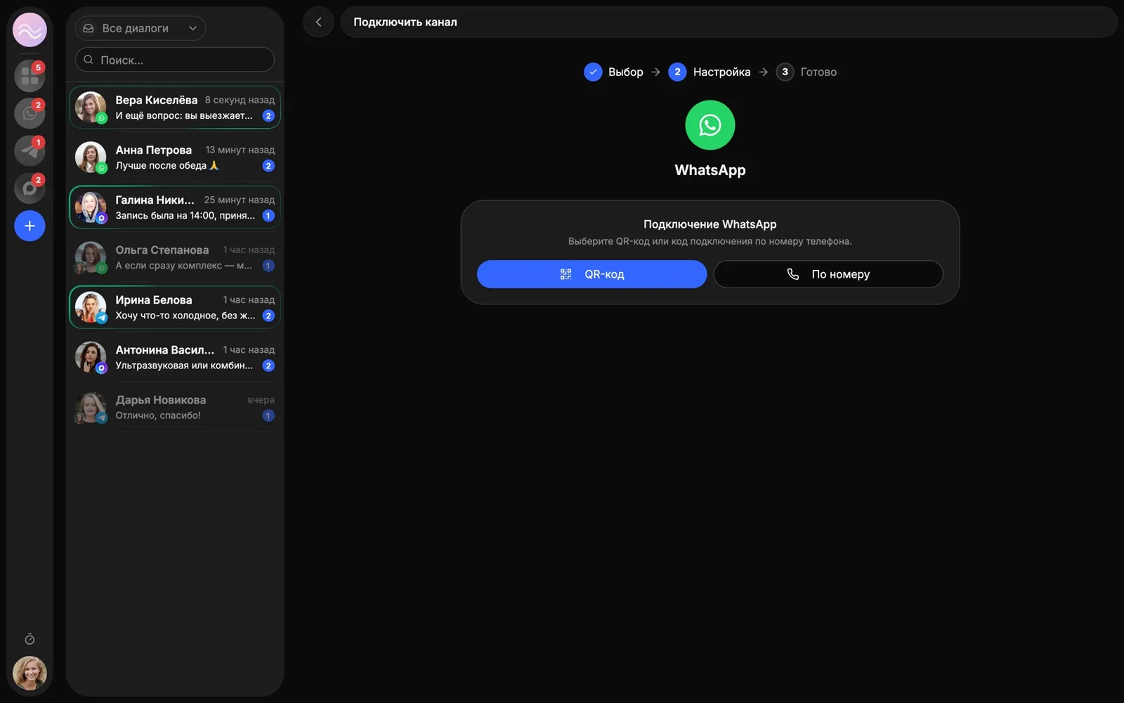1124x703 pixels.
Task: Open chat with Анна Петрова
Action: (175, 157)
